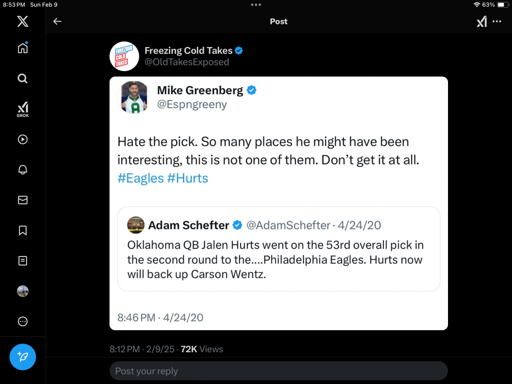Open Messages envelope icon

23,200
